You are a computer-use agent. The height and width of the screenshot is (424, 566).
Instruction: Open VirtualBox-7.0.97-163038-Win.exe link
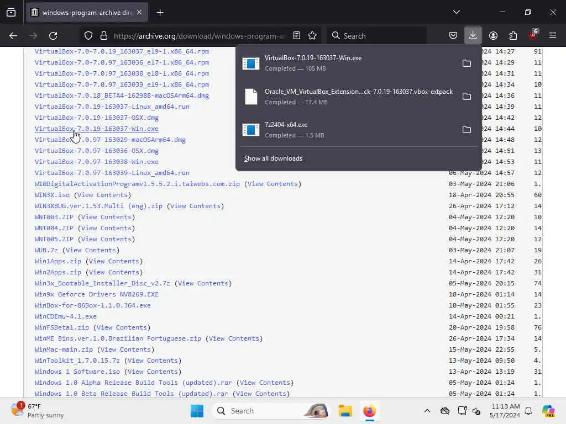coord(96,162)
